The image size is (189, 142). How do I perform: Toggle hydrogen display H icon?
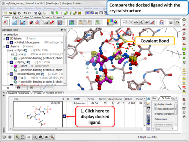coord(5,23)
